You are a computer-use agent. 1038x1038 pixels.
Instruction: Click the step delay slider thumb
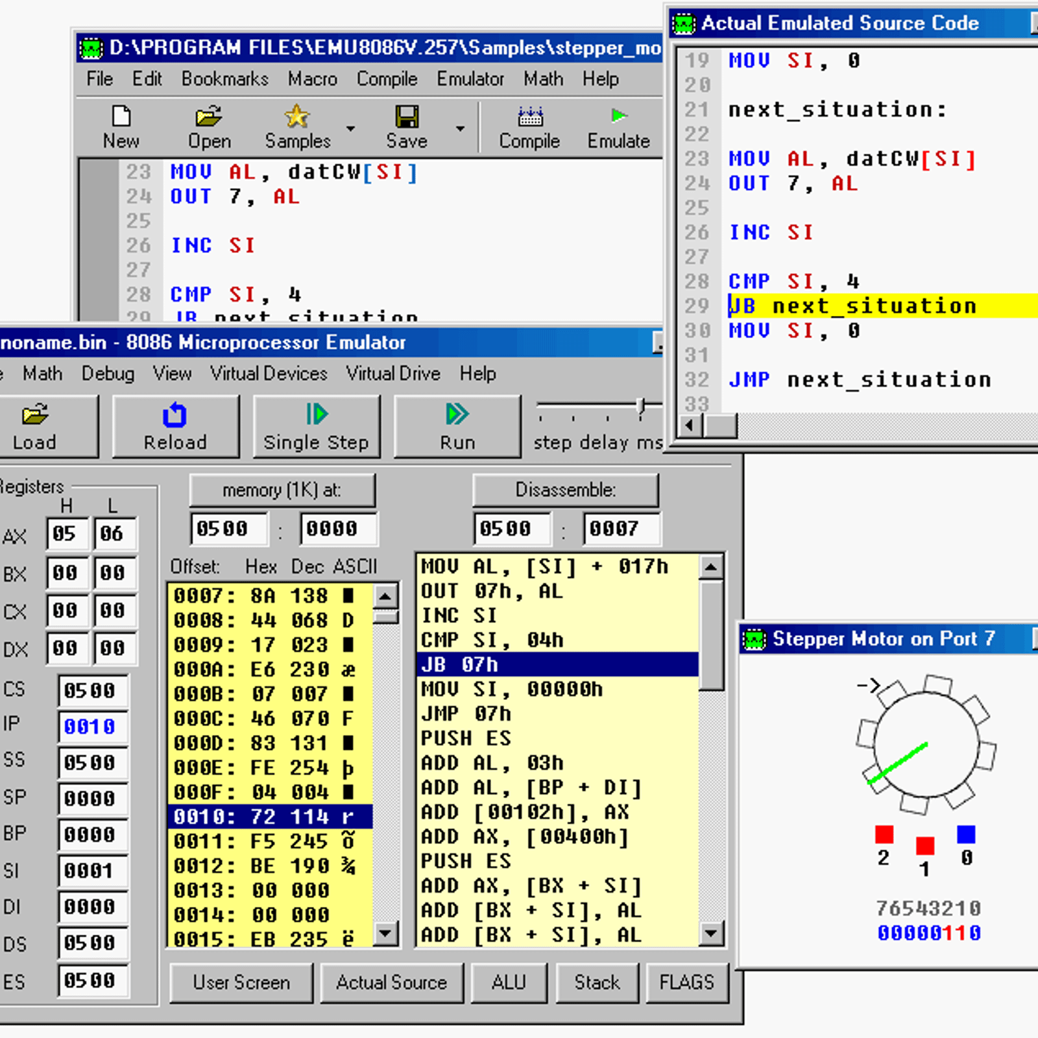(641, 407)
